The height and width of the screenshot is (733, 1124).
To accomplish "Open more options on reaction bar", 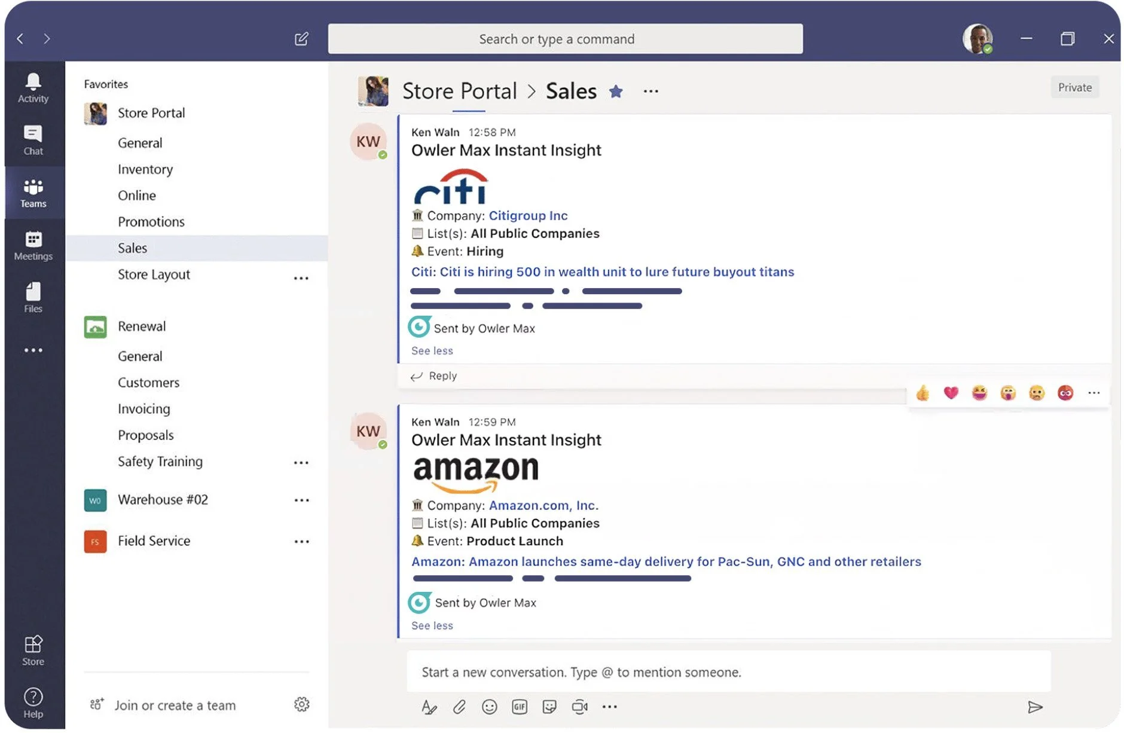I will pyautogui.click(x=1094, y=393).
